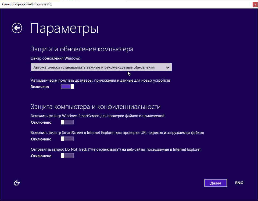Open the Ease of Access icon
The height and width of the screenshot is (201, 258).
tap(17, 183)
